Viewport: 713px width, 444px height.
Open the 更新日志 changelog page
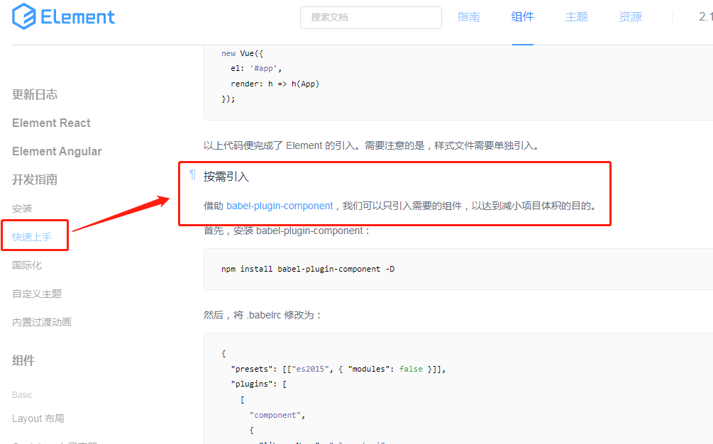pos(35,94)
